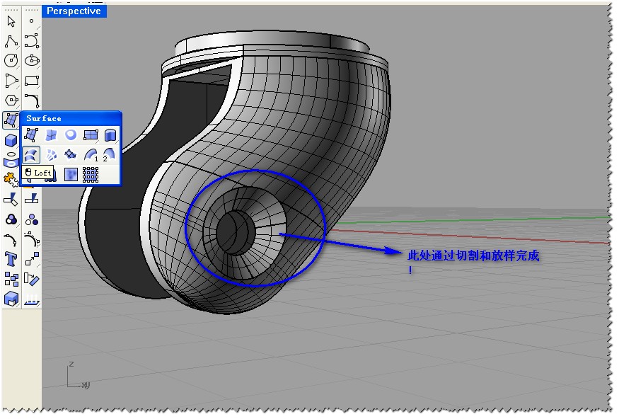The width and height of the screenshot is (619, 419).
Task: Choose Sweep 2 rails tool
Action: pyautogui.click(x=110, y=155)
